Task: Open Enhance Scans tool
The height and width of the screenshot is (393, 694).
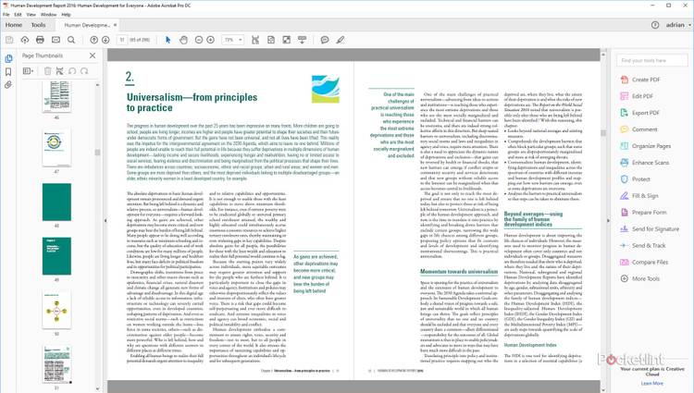Action: click(x=645, y=163)
